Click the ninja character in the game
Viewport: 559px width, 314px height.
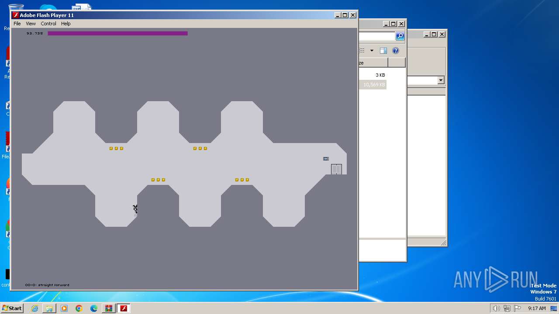pos(135,209)
